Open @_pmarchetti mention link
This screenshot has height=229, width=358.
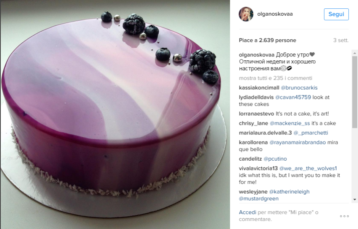click(x=311, y=133)
